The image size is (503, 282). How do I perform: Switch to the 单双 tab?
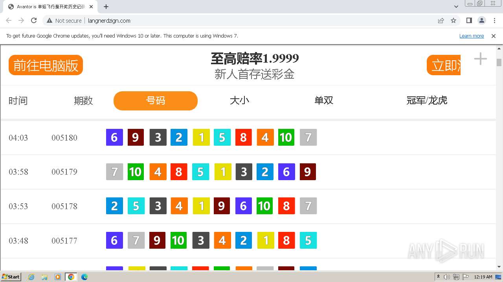pyautogui.click(x=324, y=101)
